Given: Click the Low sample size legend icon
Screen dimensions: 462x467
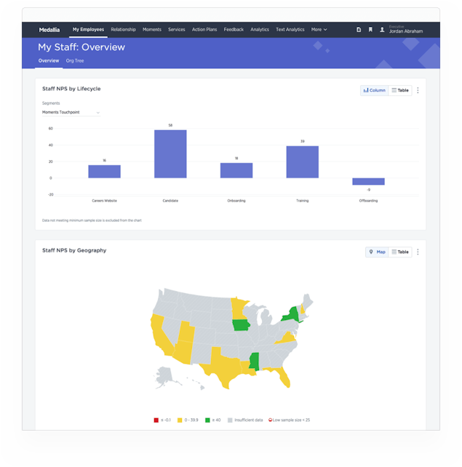Looking at the screenshot, I should coord(270,420).
